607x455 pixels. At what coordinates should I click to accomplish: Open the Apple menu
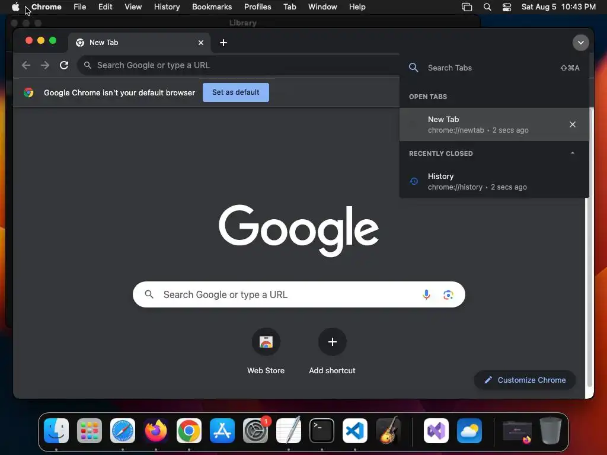[15, 7]
